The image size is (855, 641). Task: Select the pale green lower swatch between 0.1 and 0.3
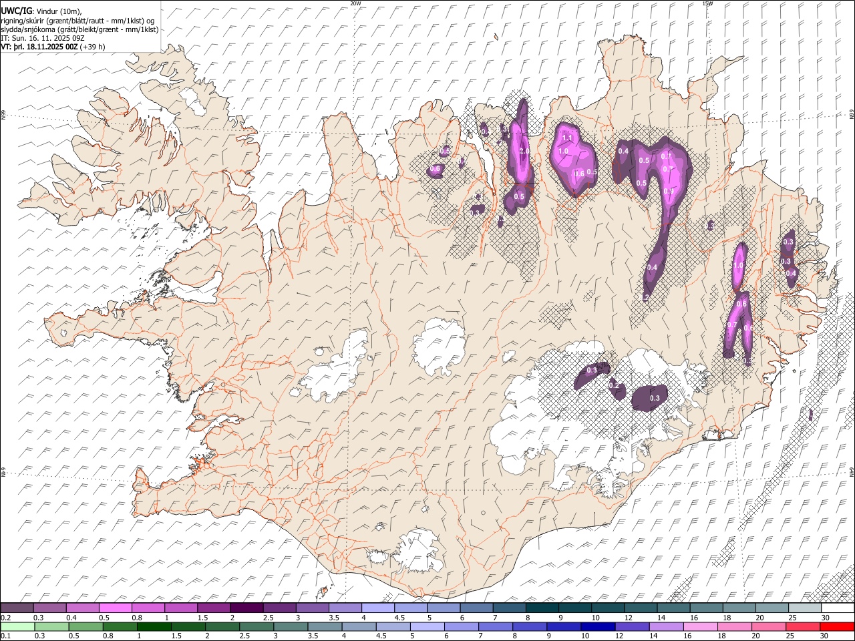coord(17,626)
